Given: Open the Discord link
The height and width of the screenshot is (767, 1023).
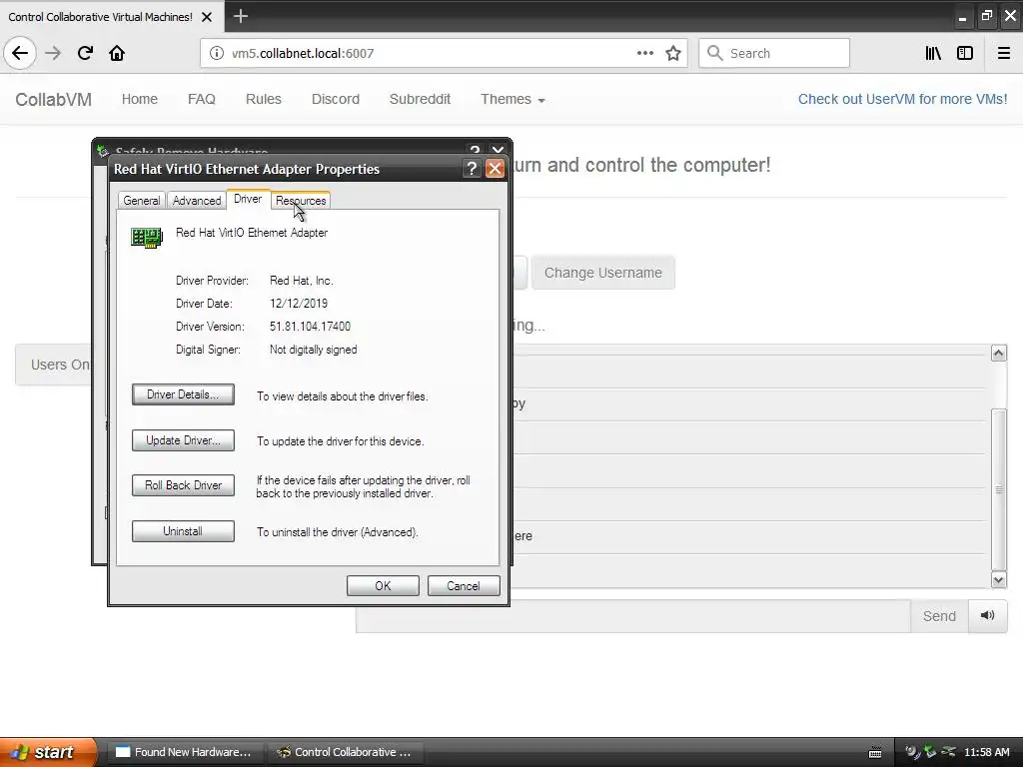Looking at the screenshot, I should coord(336,99).
